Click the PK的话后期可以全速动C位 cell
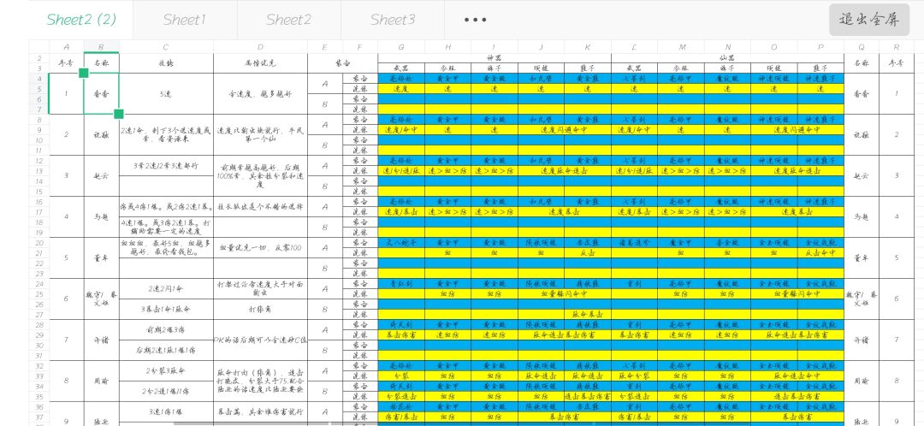Image resolution: width=924 pixels, height=426 pixels. [260, 340]
